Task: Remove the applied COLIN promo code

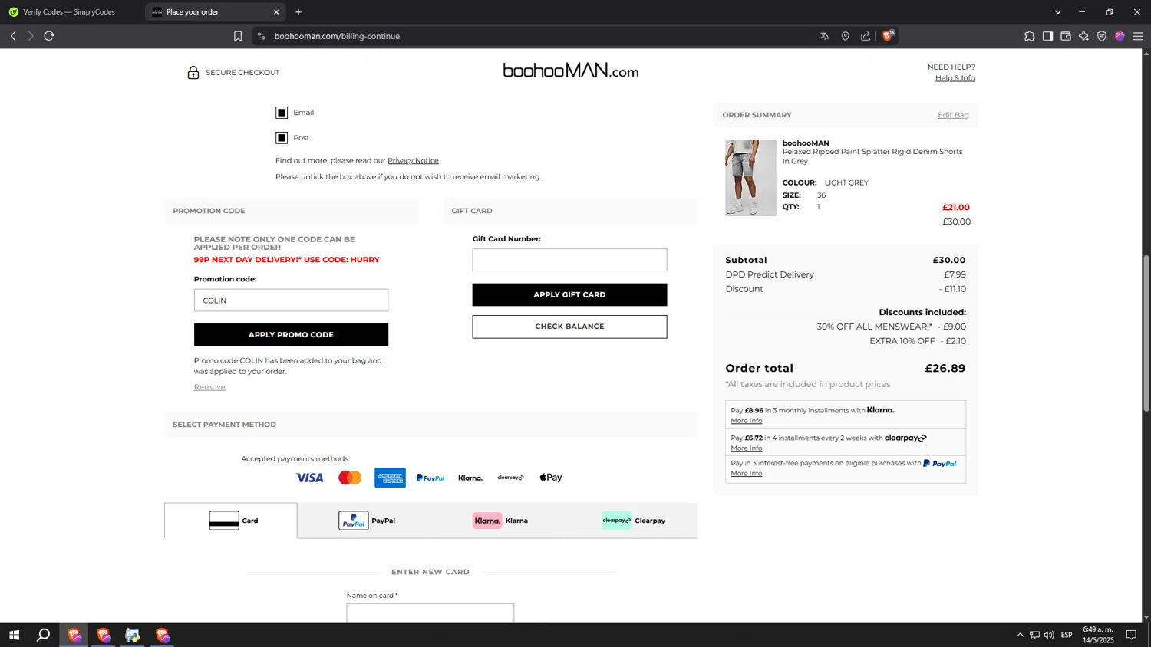Action: pos(209,387)
